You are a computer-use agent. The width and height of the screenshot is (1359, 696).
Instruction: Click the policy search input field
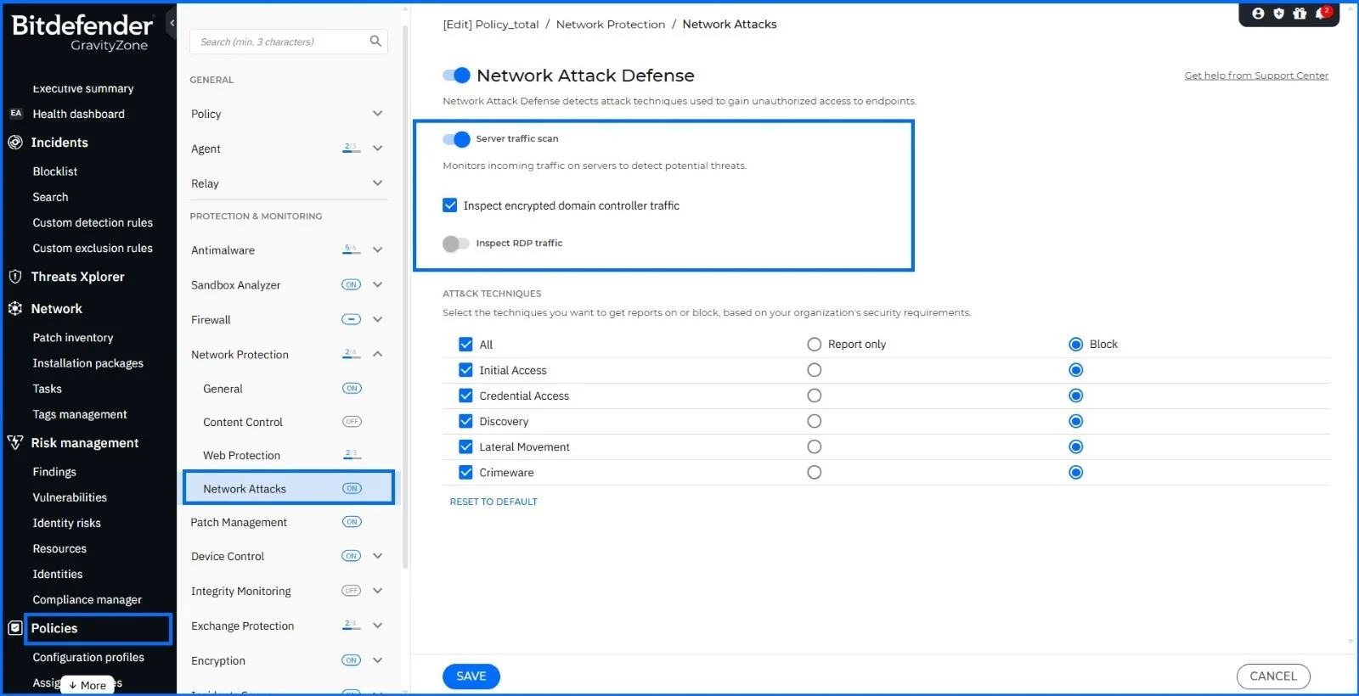tap(280, 42)
